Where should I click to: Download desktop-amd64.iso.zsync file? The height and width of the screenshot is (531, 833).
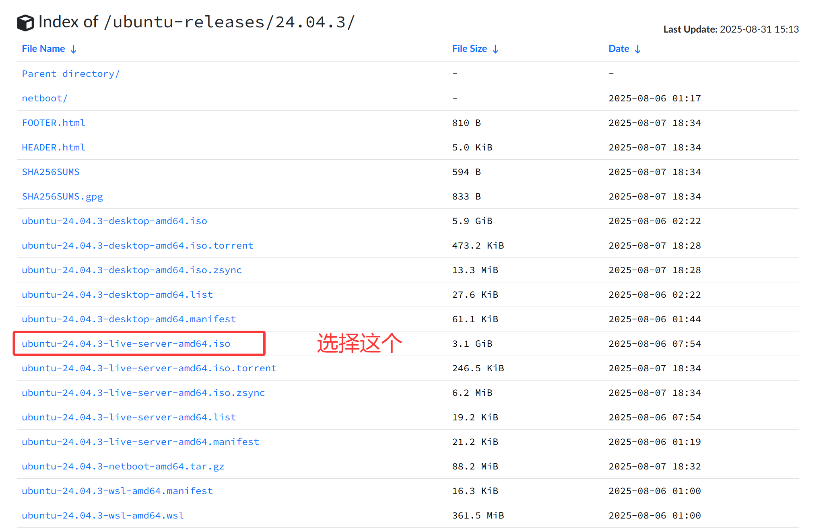pos(132,270)
